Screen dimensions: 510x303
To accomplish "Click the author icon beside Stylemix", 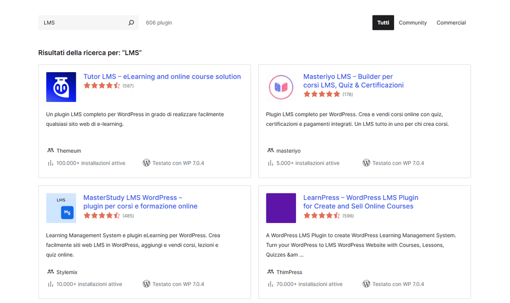I will [50, 272].
